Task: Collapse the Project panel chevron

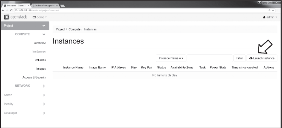Action: [x=44, y=26]
